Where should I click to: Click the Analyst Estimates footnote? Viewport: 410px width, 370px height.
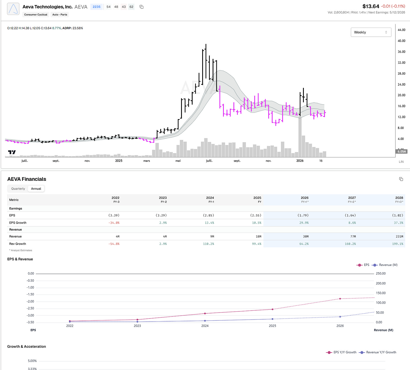click(x=21, y=250)
